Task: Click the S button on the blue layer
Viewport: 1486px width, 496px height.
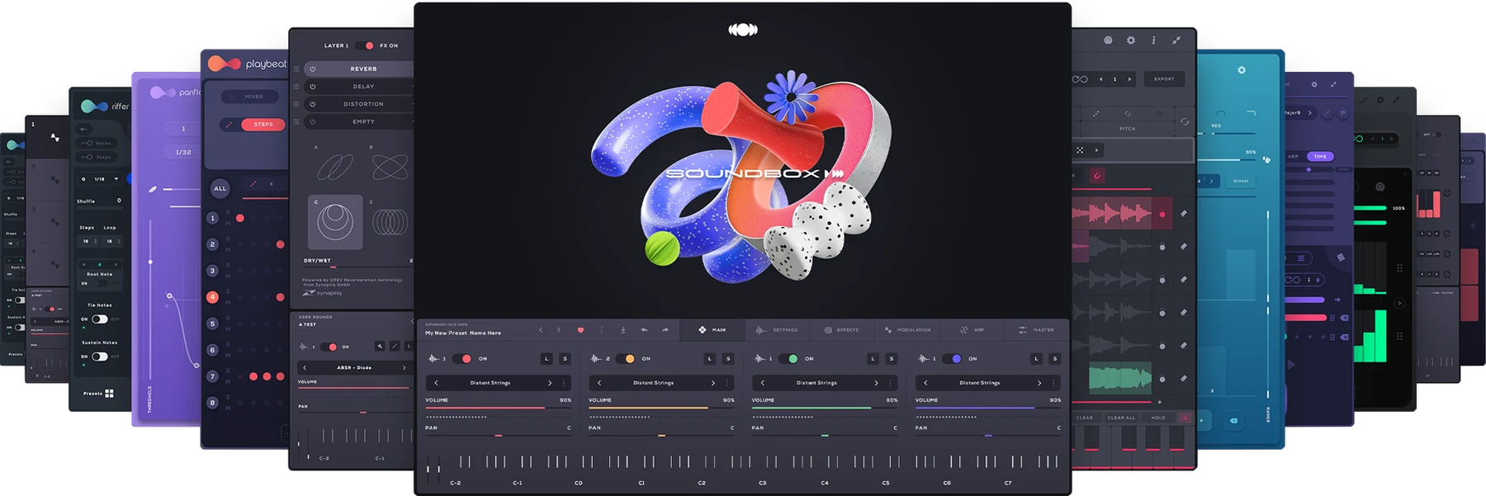Action: coord(1055,359)
